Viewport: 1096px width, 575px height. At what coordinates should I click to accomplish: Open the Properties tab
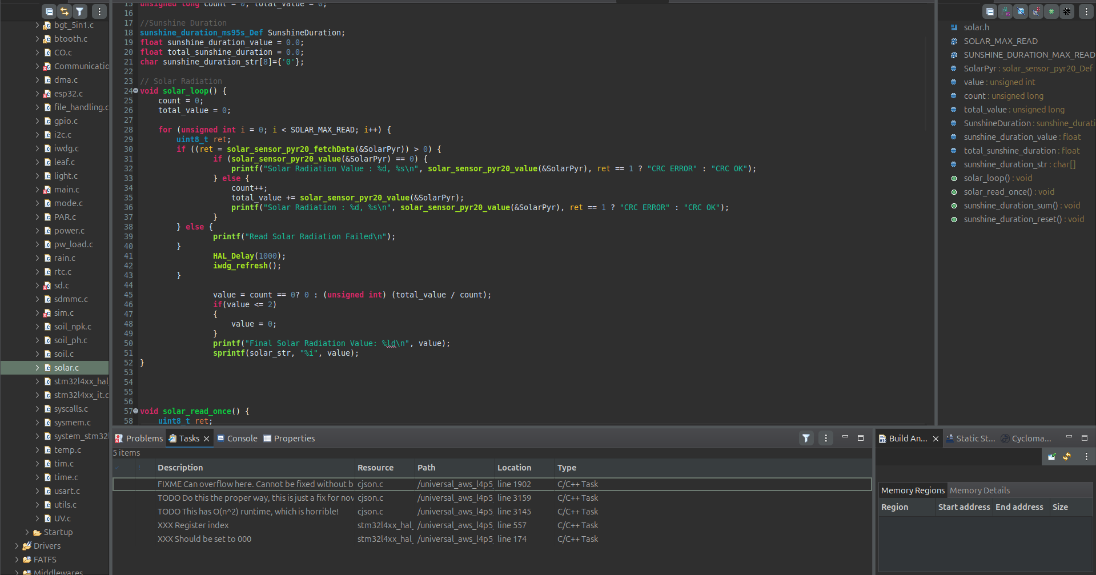click(x=289, y=439)
